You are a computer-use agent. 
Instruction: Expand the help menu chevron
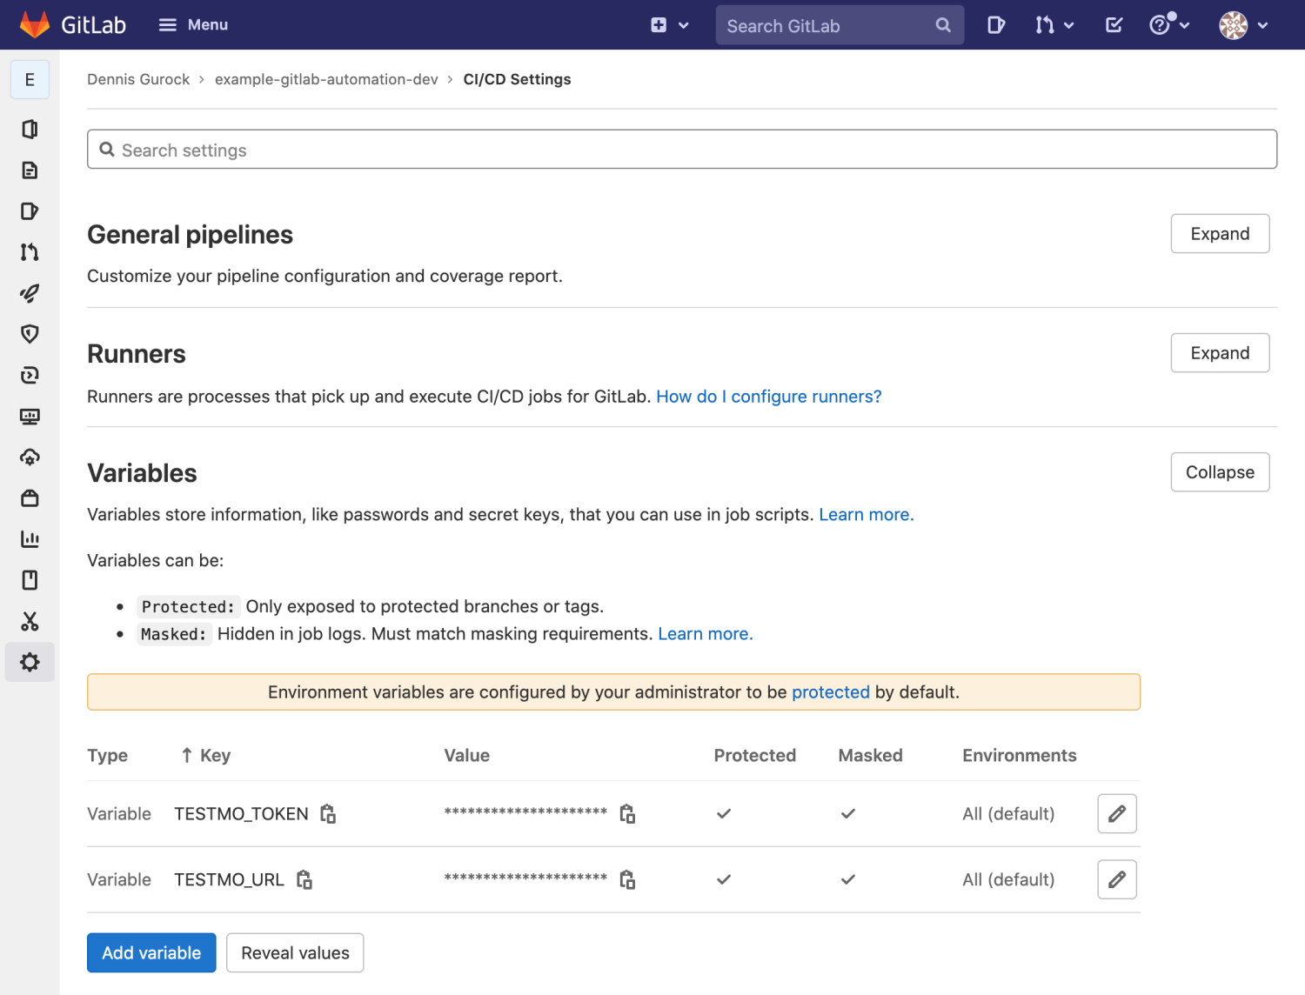coord(1185,25)
